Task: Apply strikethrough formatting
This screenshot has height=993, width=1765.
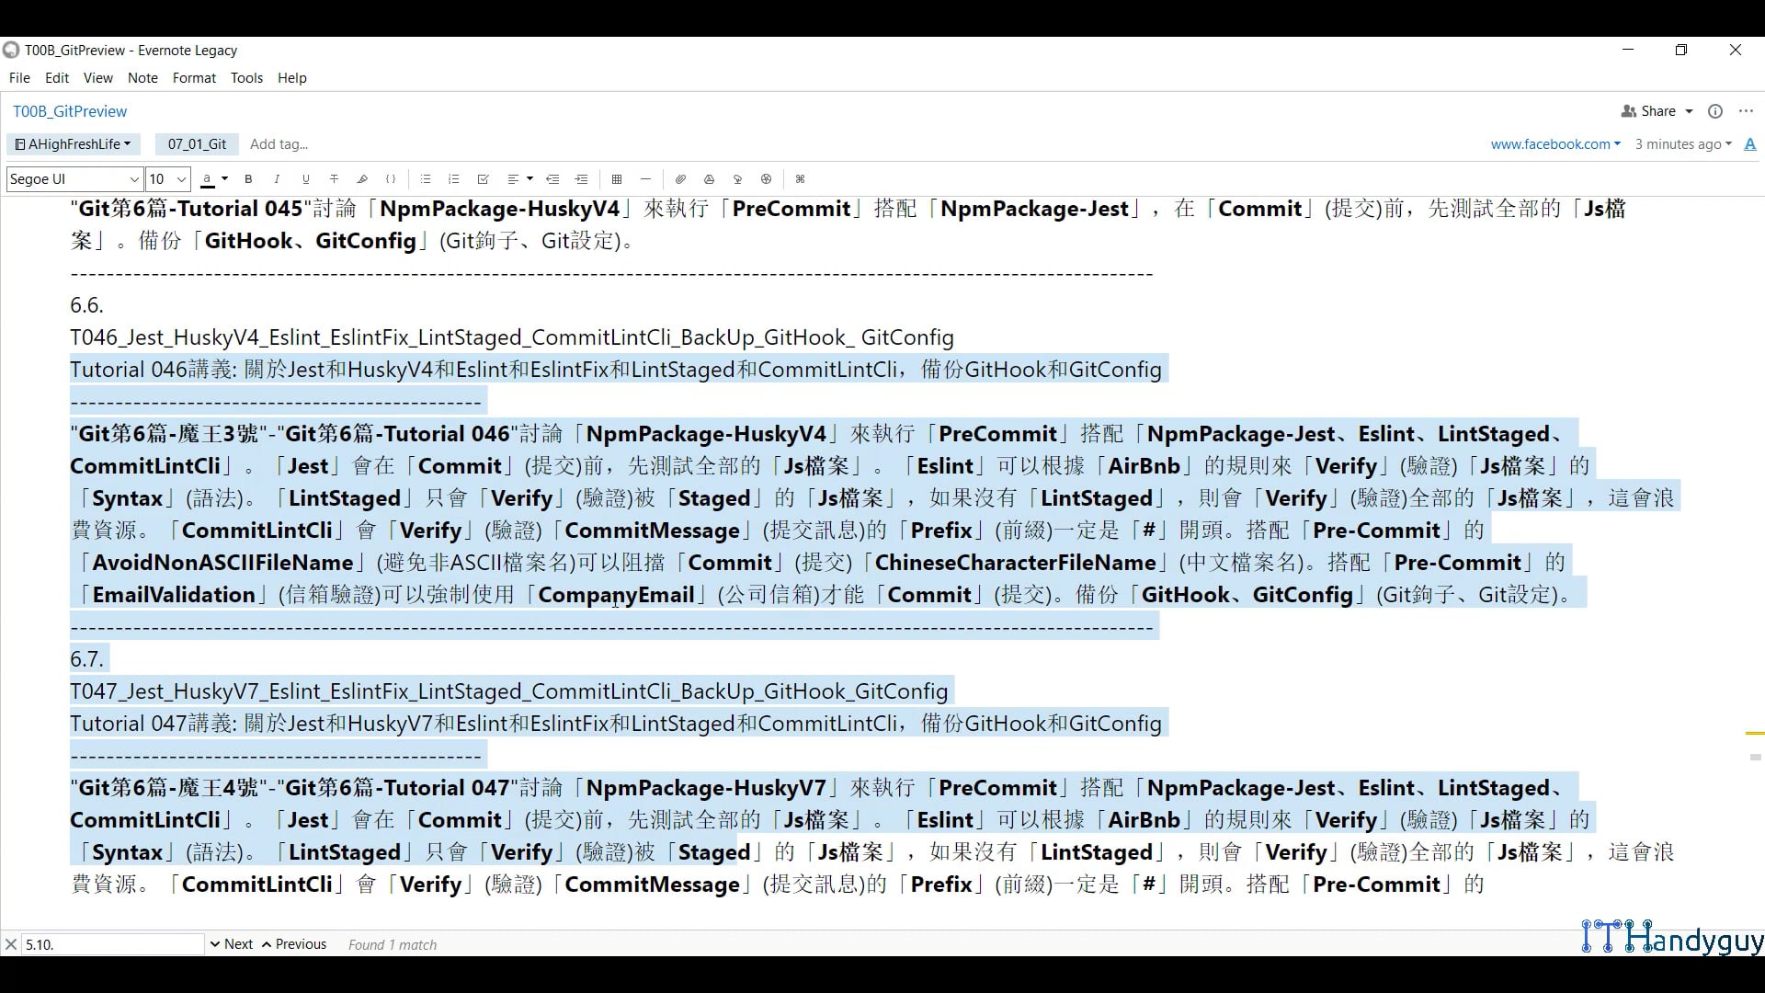Action: 334,179
